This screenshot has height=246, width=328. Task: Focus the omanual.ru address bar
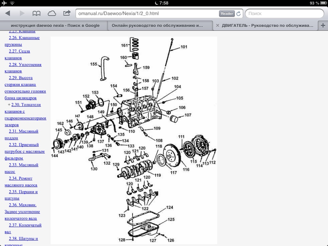pos(159,13)
